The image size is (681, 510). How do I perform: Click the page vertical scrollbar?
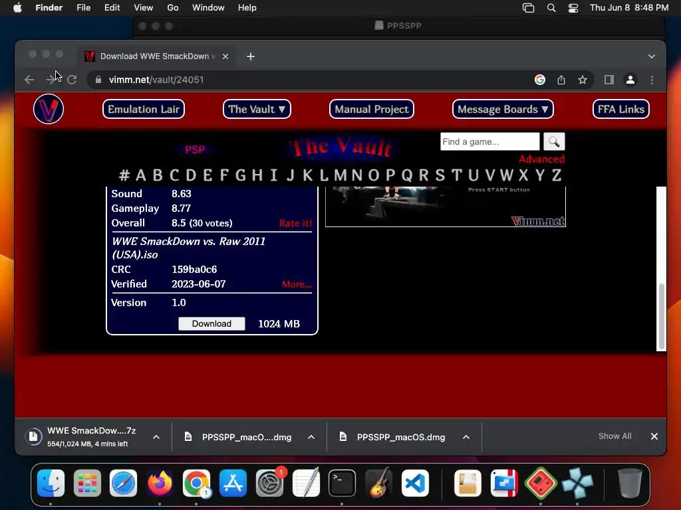pyautogui.click(x=662, y=317)
